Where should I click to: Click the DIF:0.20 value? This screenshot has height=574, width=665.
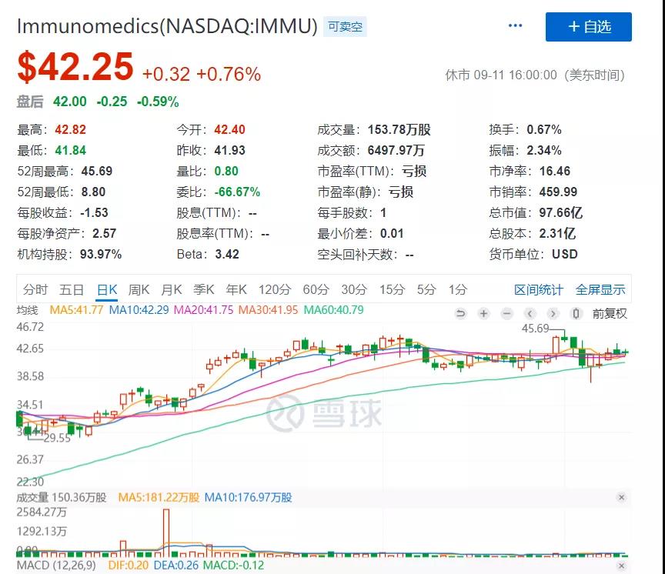click(128, 566)
